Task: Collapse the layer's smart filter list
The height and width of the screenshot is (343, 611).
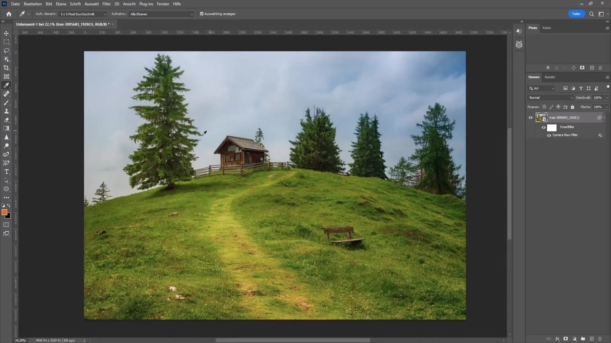Action: 604,118
